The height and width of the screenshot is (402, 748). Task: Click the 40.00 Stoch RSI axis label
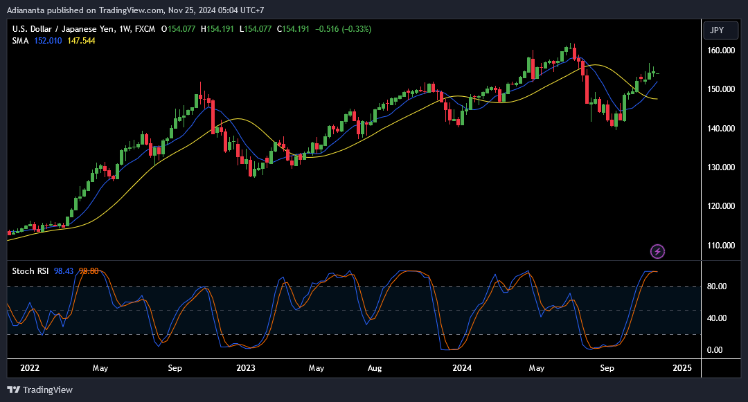[x=717, y=318]
